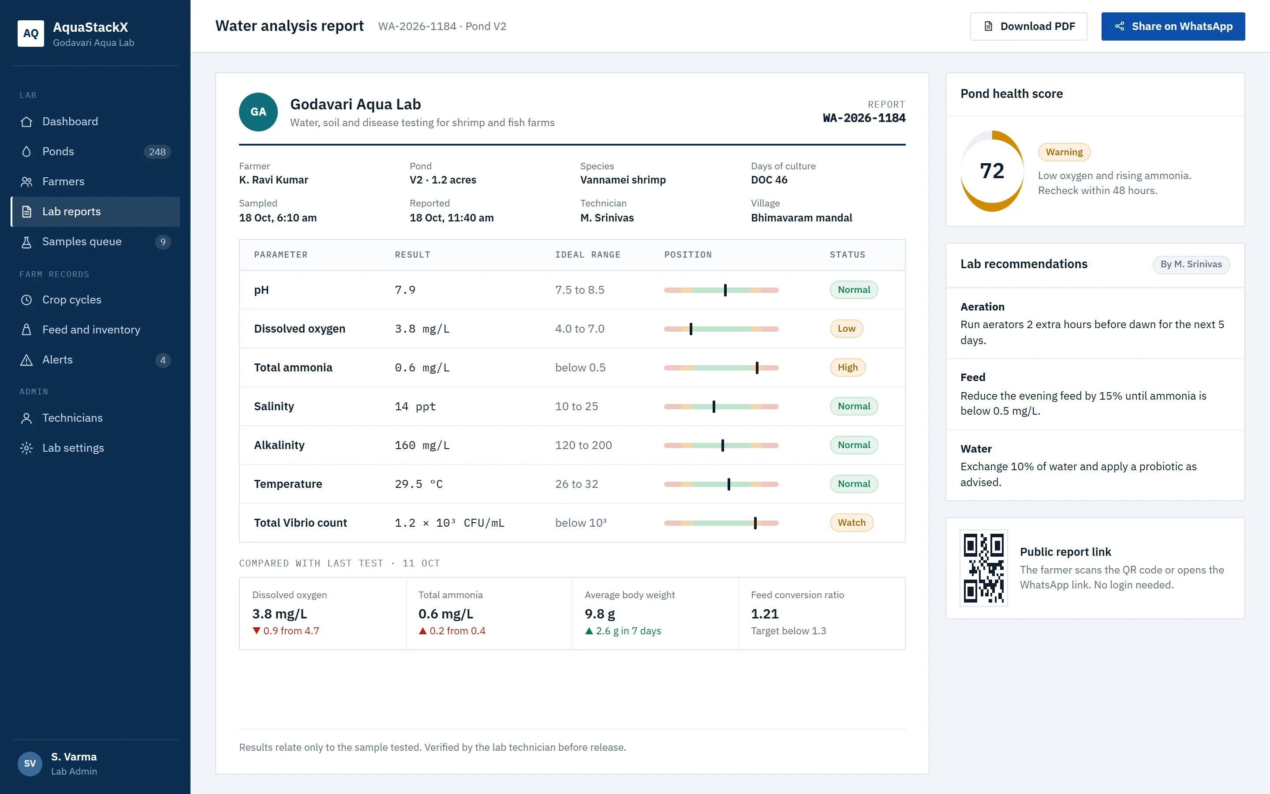Click the Lab settings gear icon
The width and height of the screenshot is (1270, 794).
coord(26,448)
